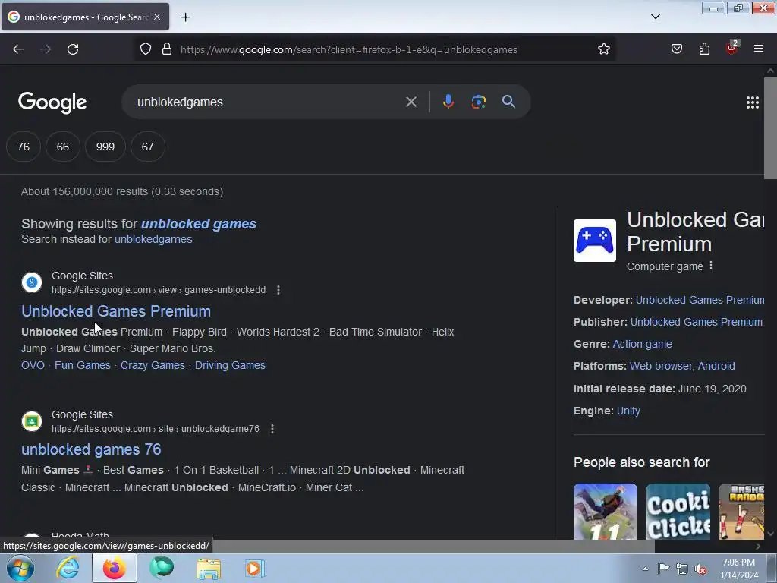The width and height of the screenshot is (777, 583).
Task: Click the game controller panel image
Action: tap(595, 241)
